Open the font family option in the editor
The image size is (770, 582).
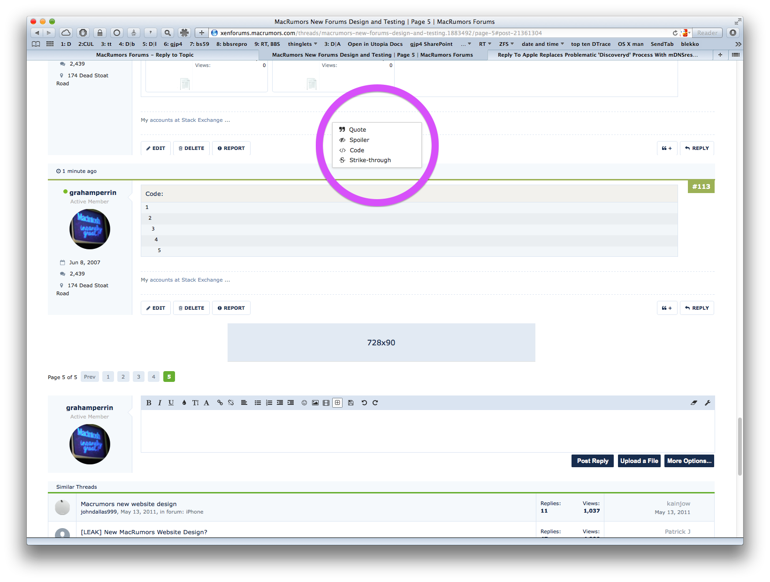click(206, 403)
